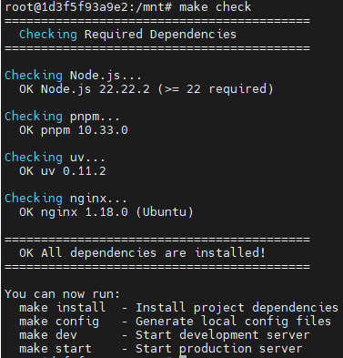Click the 'Checking pnpm...' line

pos(62,117)
